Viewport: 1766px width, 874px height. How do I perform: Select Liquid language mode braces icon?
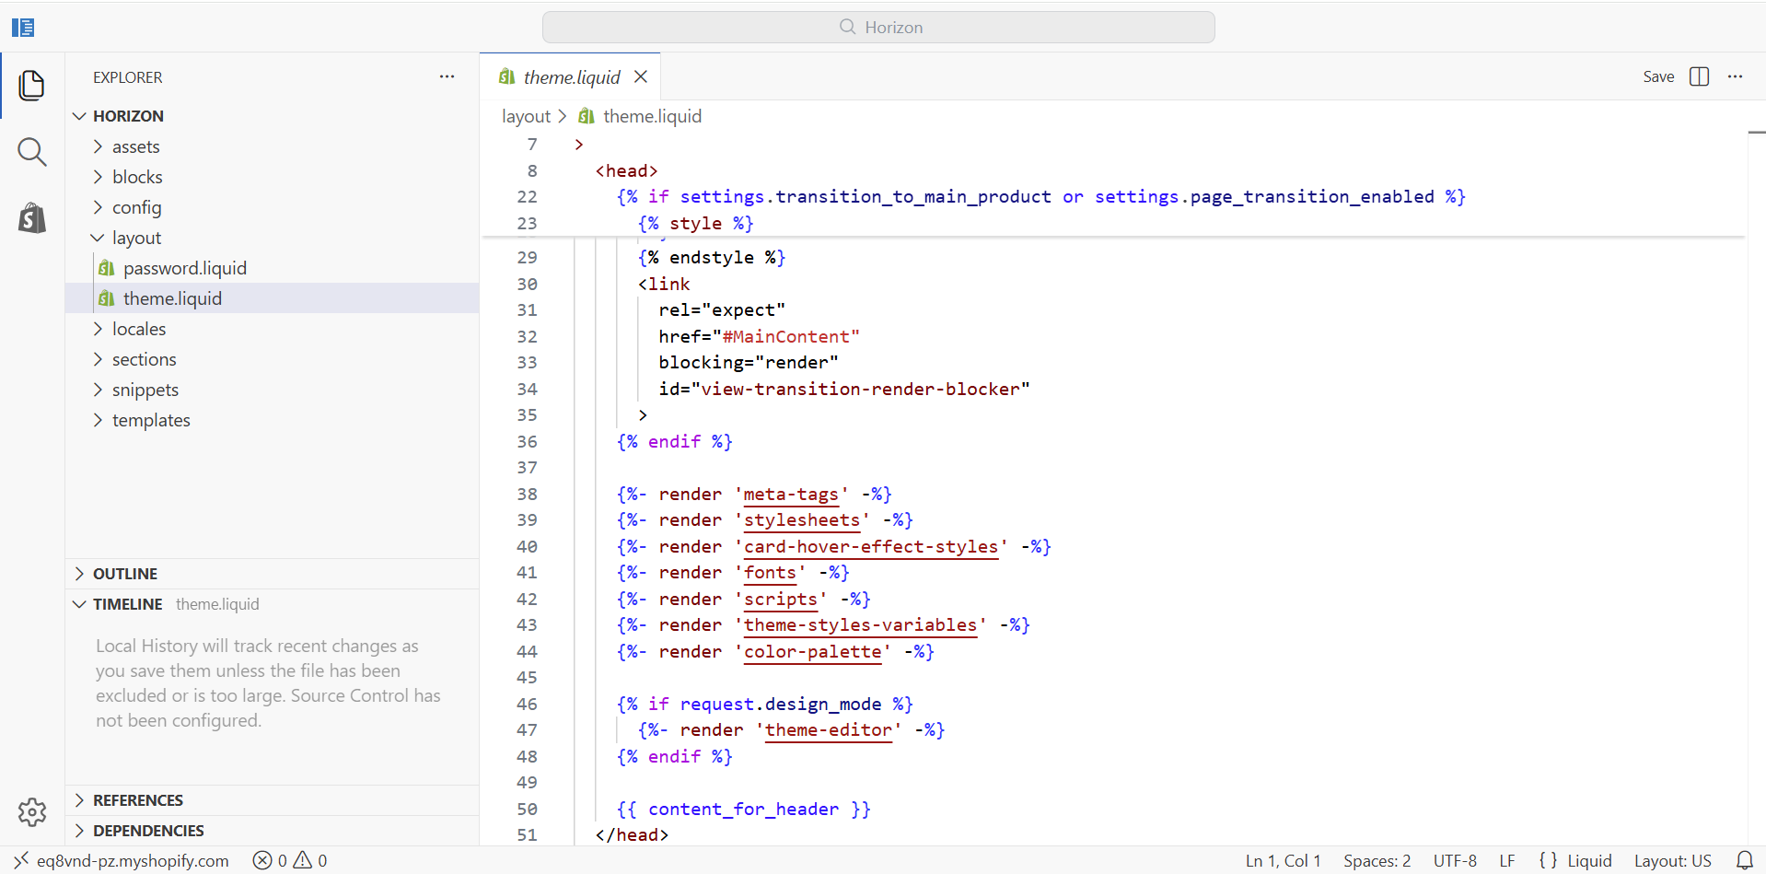(1549, 860)
